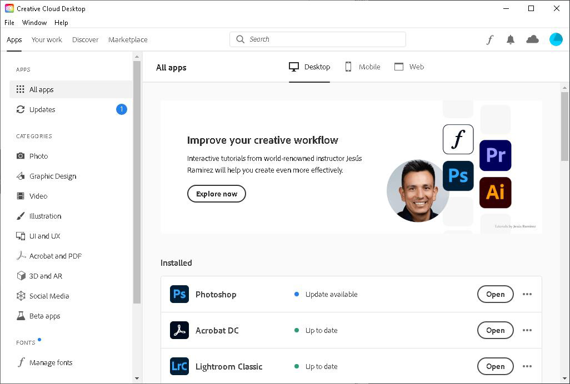Click the sidebar scroll up arrow
The image size is (570, 384).
137,57
